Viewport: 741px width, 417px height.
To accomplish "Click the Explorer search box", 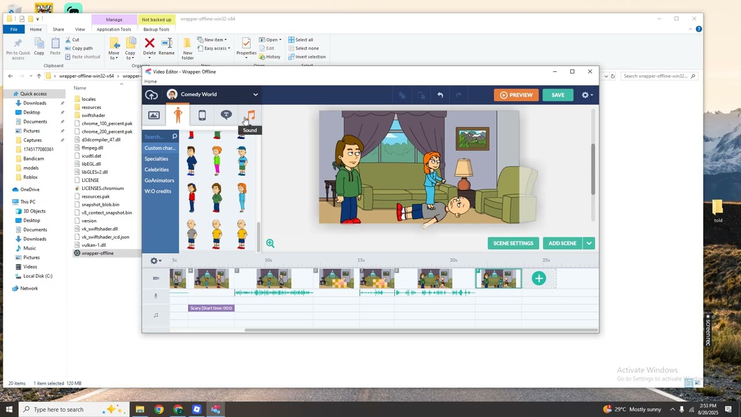I will (x=659, y=76).
